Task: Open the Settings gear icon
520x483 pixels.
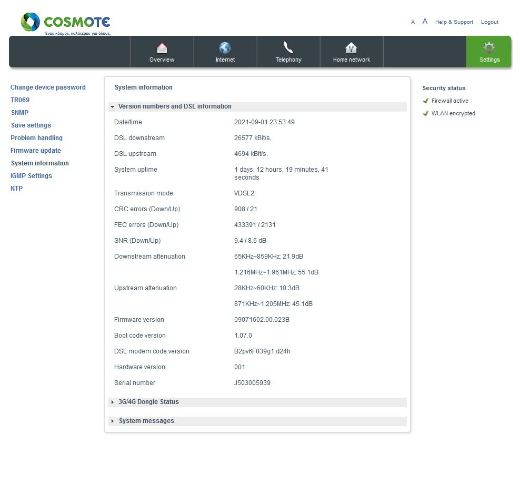Action: coord(489,48)
